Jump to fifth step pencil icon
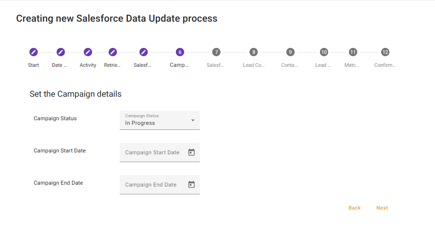This screenshot has width=435, height=251. 143,52
